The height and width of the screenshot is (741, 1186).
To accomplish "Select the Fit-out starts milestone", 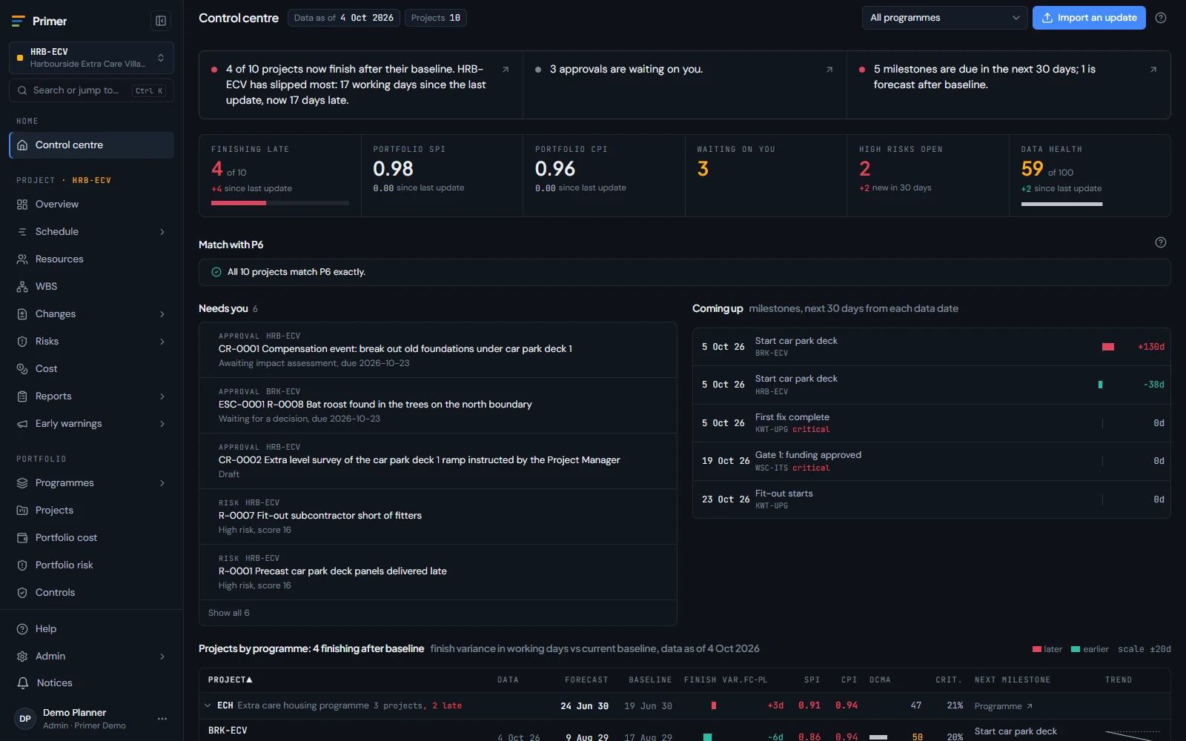I will [x=932, y=499].
